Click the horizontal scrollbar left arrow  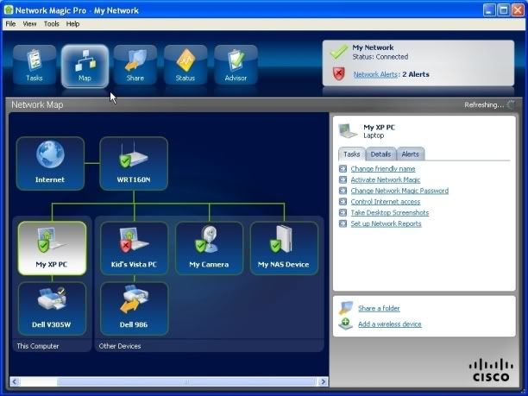click(x=15, y=381)
